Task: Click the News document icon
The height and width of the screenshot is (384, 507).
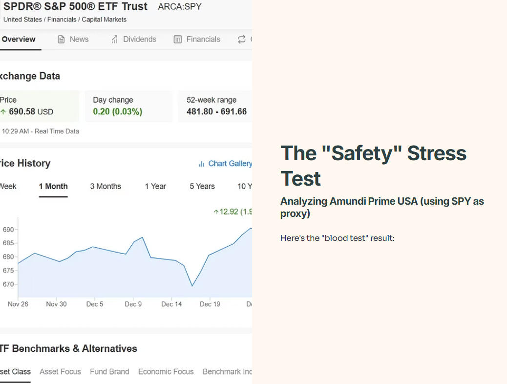Action: click(61, 40)
